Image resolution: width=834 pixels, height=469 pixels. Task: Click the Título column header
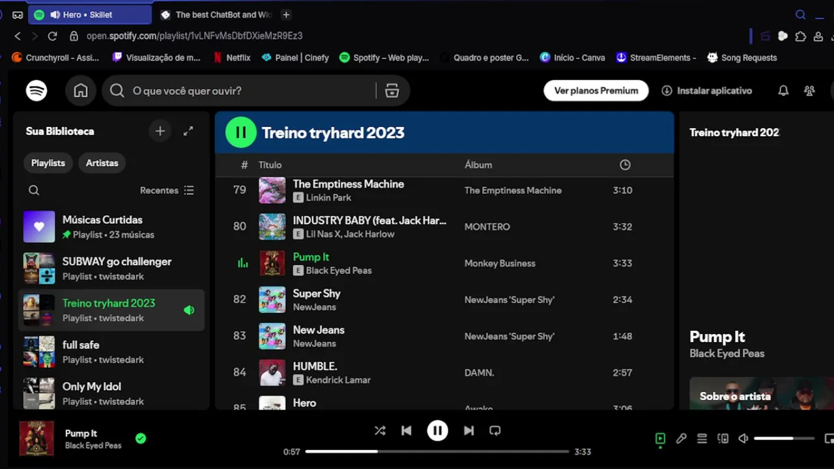(270, 165)
